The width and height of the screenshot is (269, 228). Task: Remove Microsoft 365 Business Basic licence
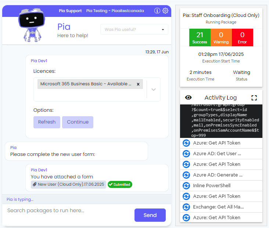[x=138, y=84]
